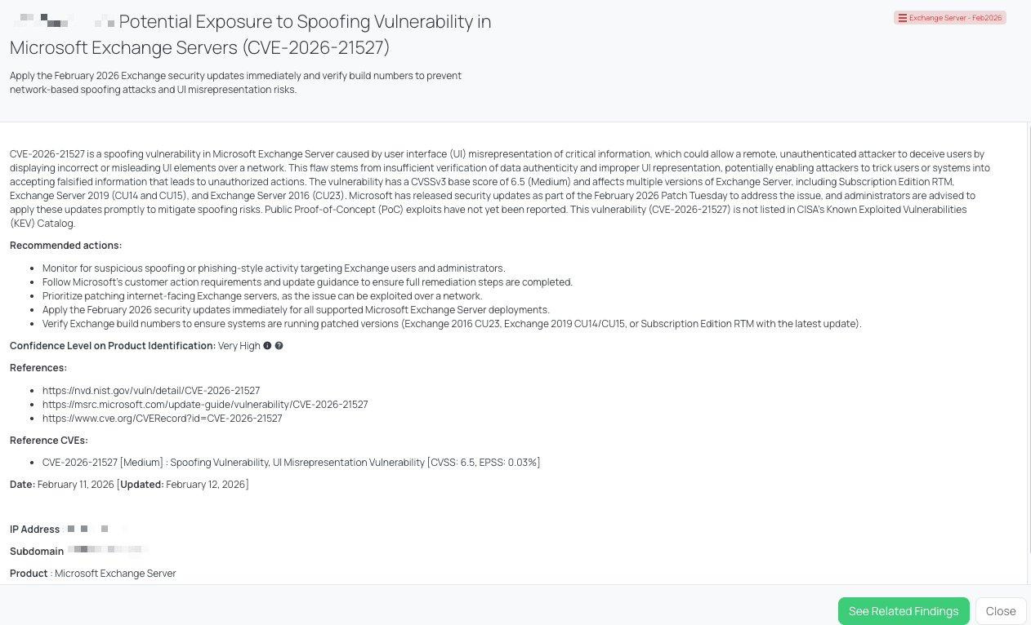Click the See Related Findings button

(904, 610)
